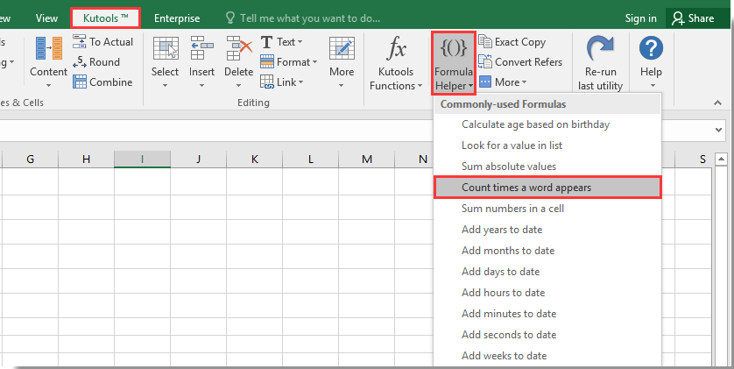Open the More editing tools icon
Image resolution: width=734 pixels, height=369 pixels.
(342, 50)
